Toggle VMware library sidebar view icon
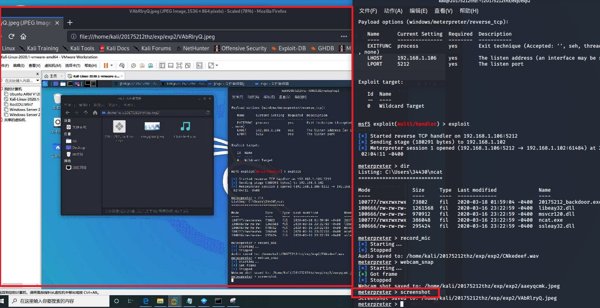 click(162, 66)
